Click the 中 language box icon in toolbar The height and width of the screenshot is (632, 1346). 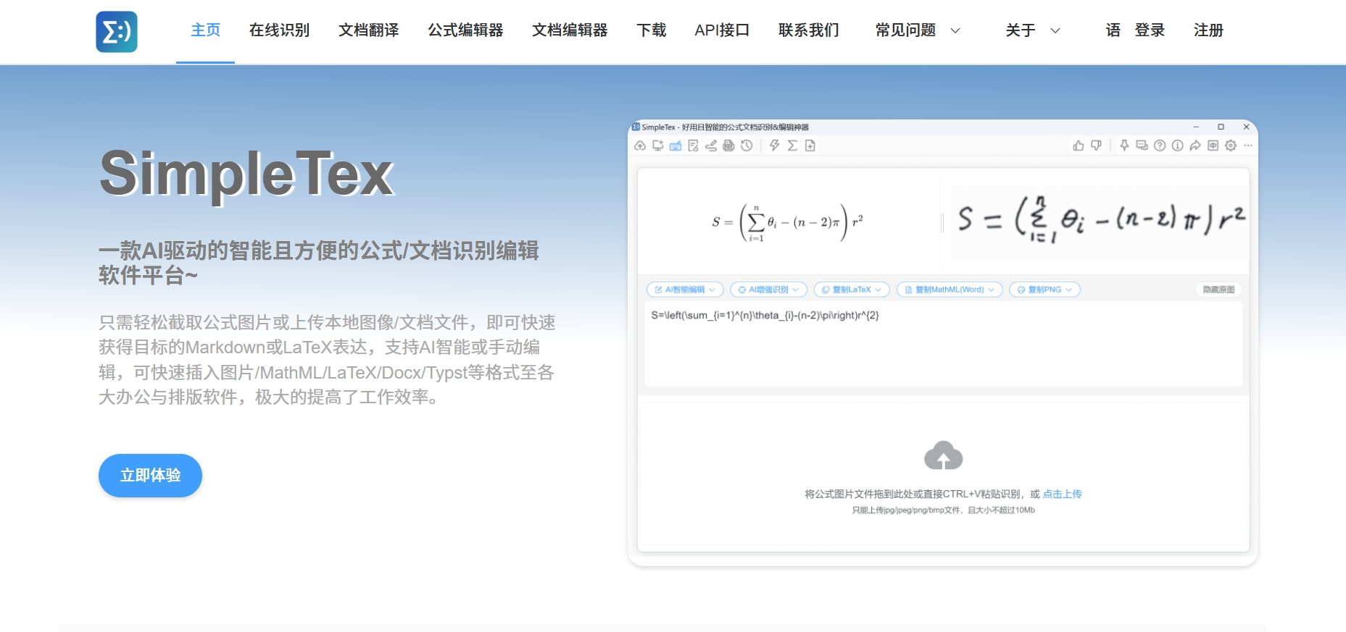[x=1213, y=146]
